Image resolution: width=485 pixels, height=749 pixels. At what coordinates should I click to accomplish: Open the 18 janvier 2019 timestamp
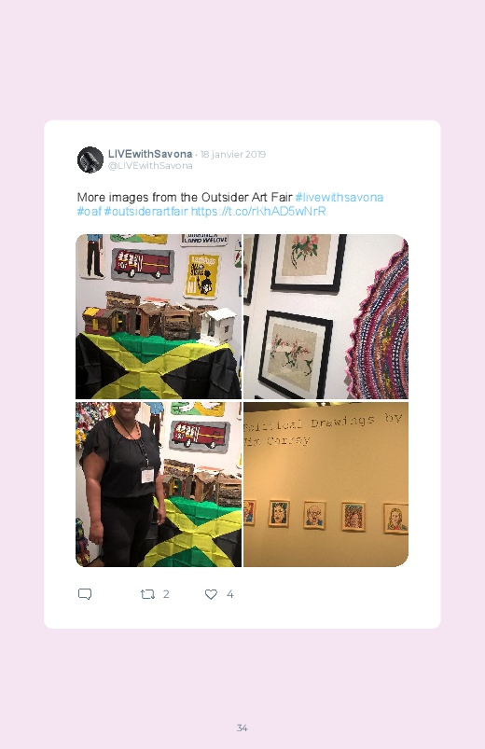coord(232,154)
